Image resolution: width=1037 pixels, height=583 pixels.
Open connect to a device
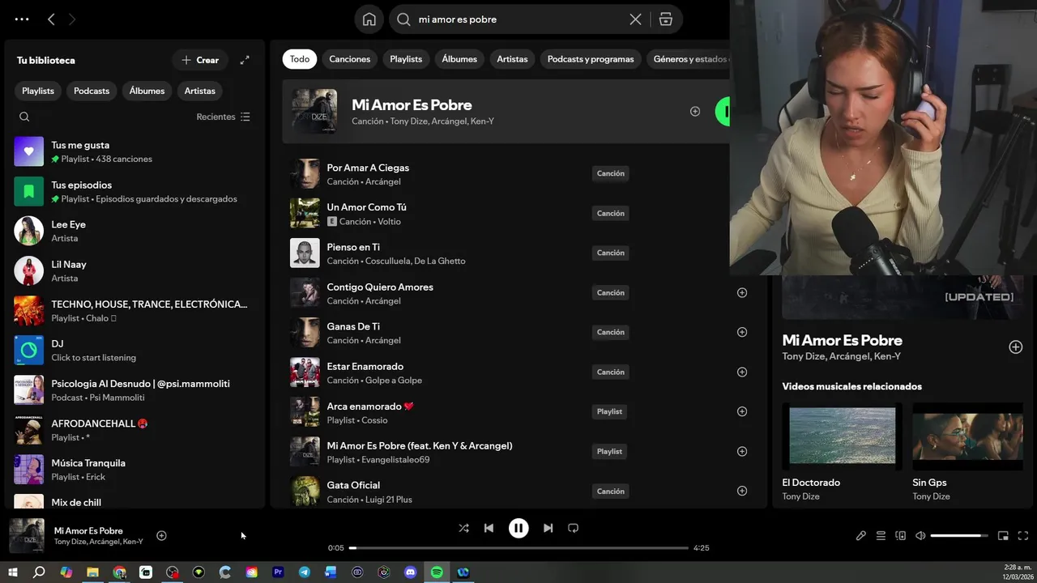(900, 535)
